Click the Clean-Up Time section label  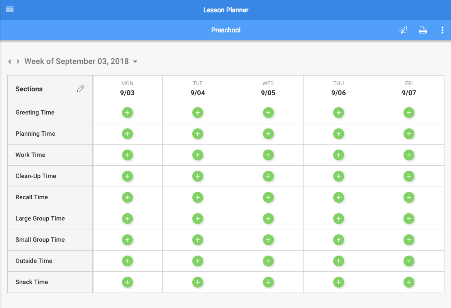tap(36, 176)
